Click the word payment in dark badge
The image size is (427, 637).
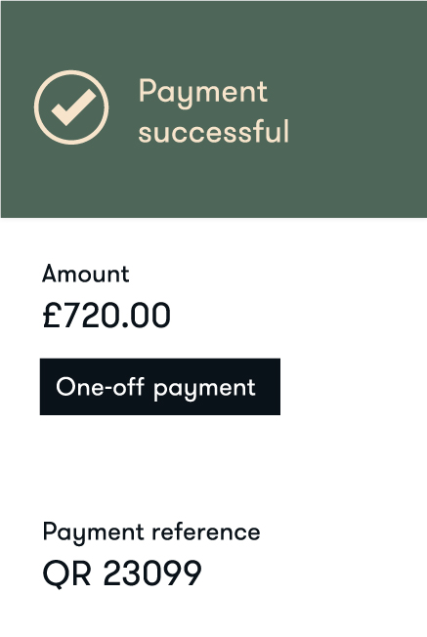coord(204,389)
